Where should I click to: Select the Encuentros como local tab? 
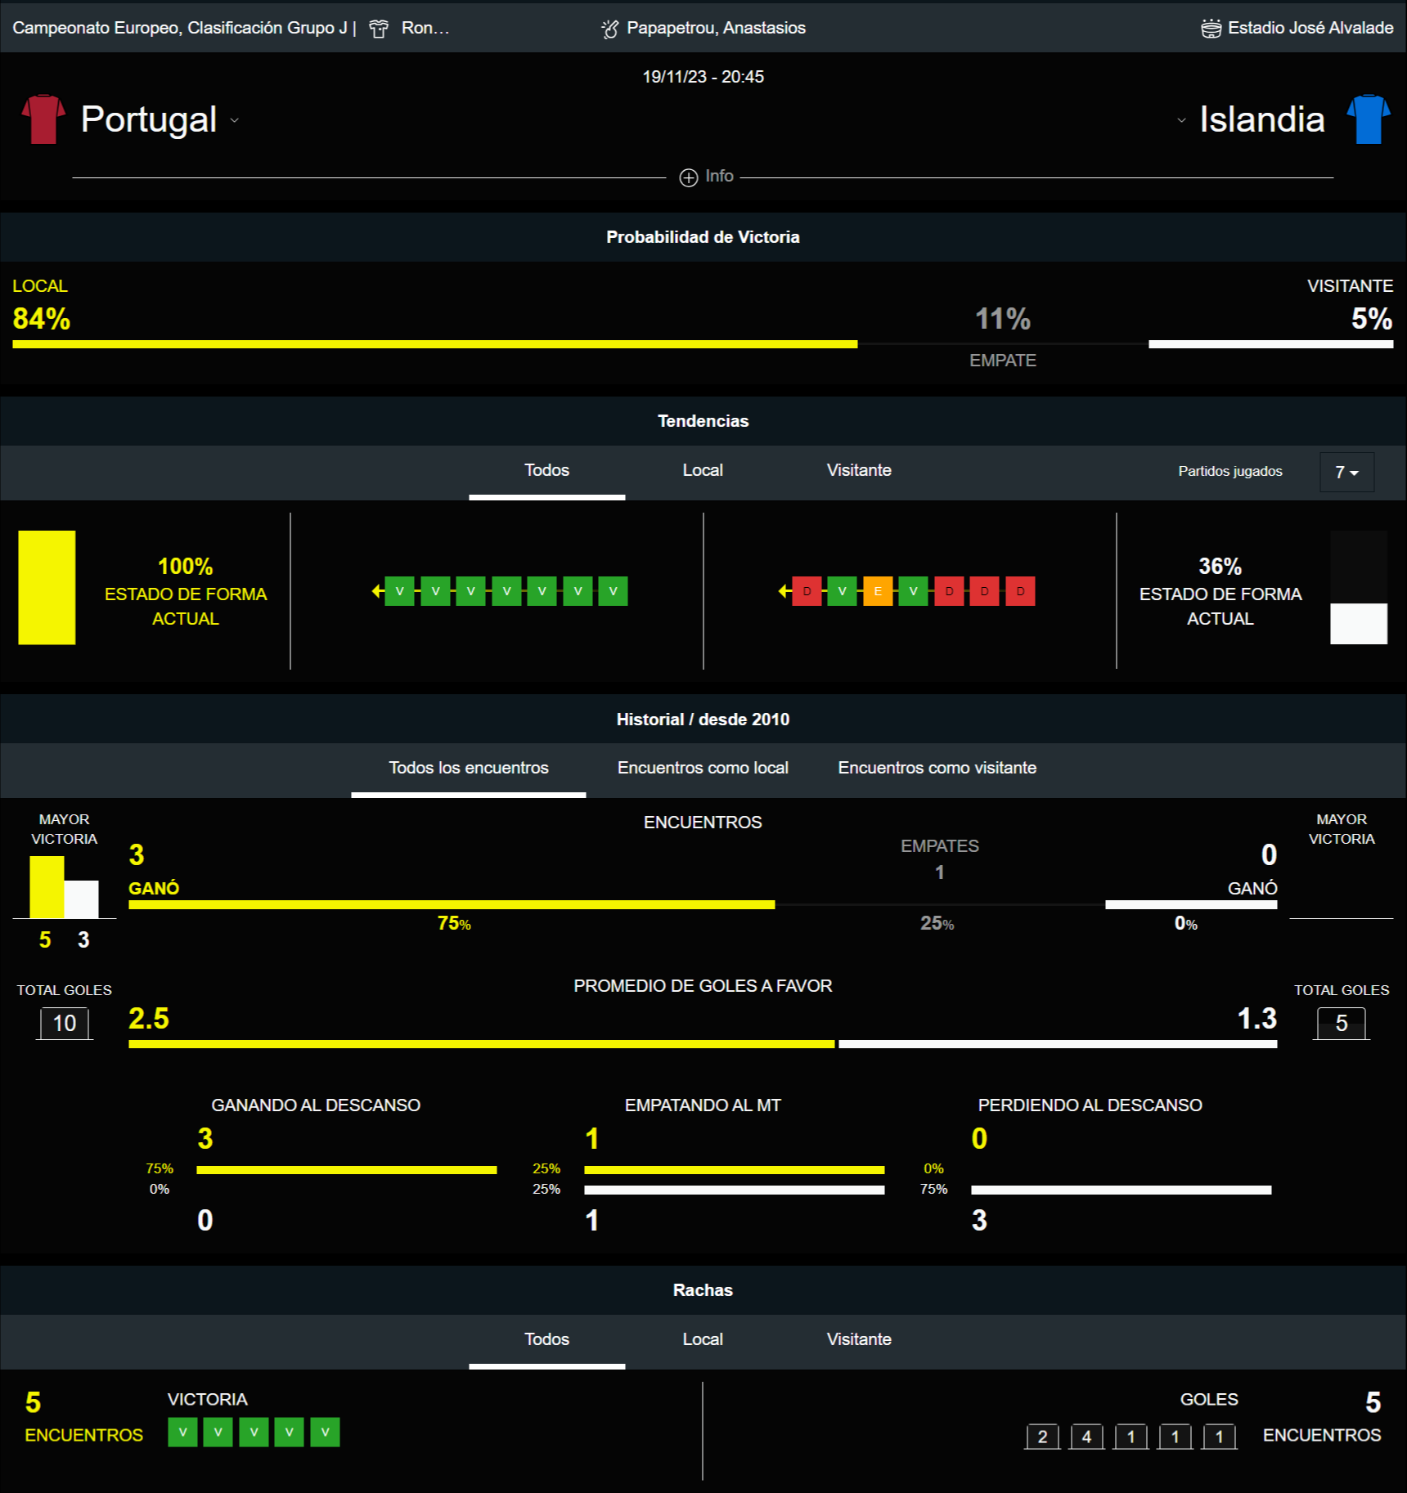pyautogui.click(x=703, y=768)
